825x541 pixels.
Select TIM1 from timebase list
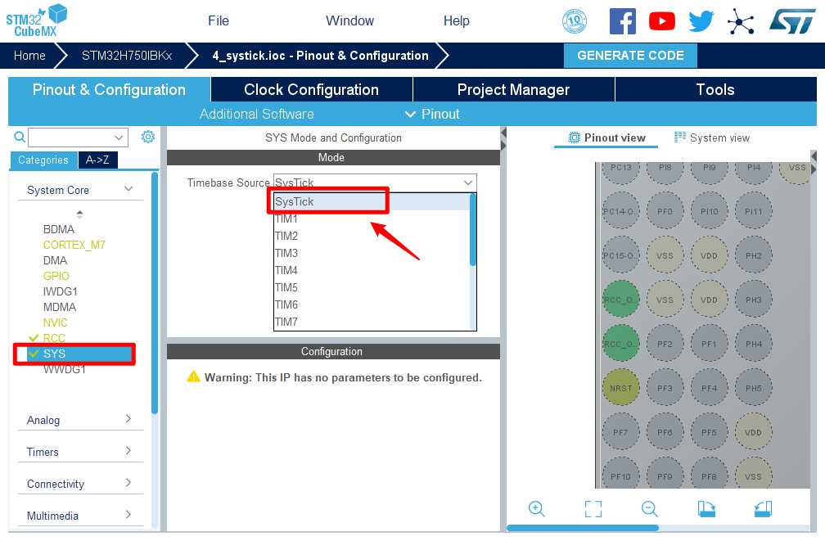(x=286, y=219)
